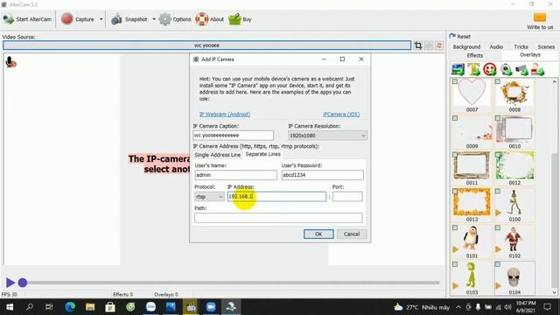Confirm with the OK button
The height and width of the screenshot is (315, 560).
tap(318, 234)
